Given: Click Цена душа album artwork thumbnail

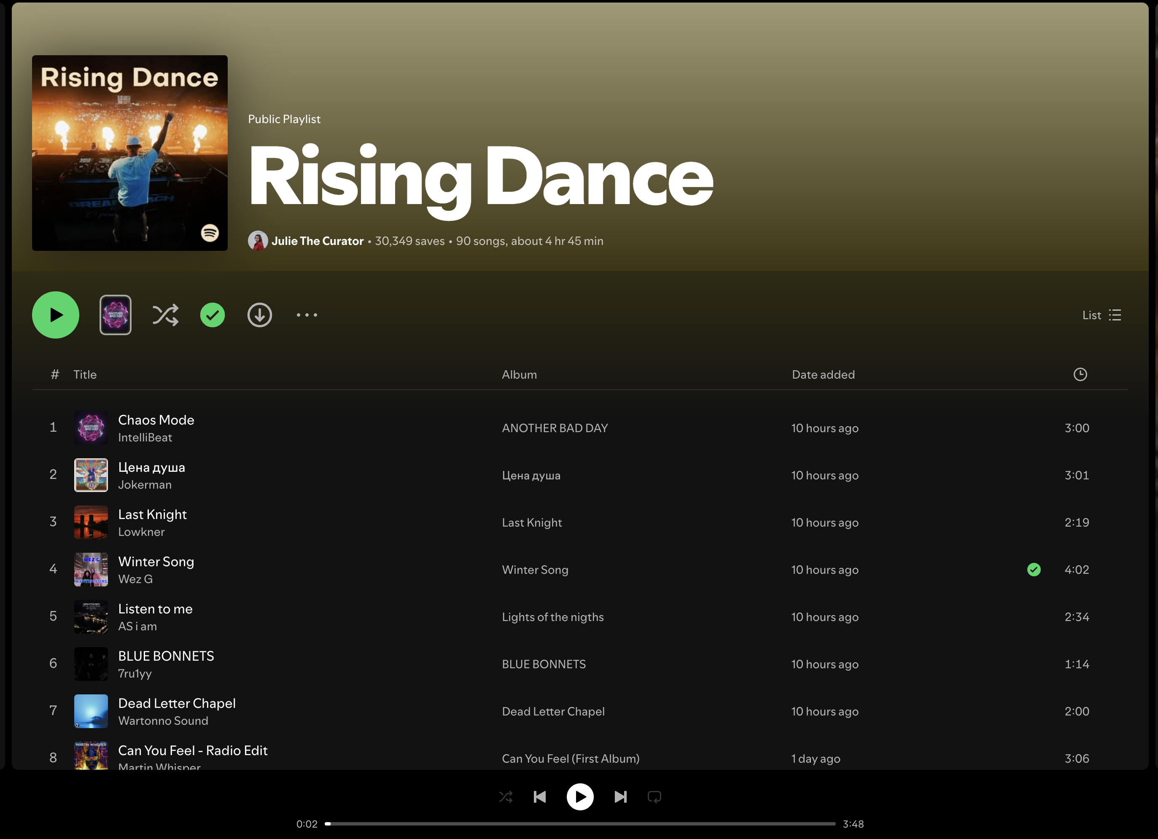Looking at the screenshot, I should [91, 475].
